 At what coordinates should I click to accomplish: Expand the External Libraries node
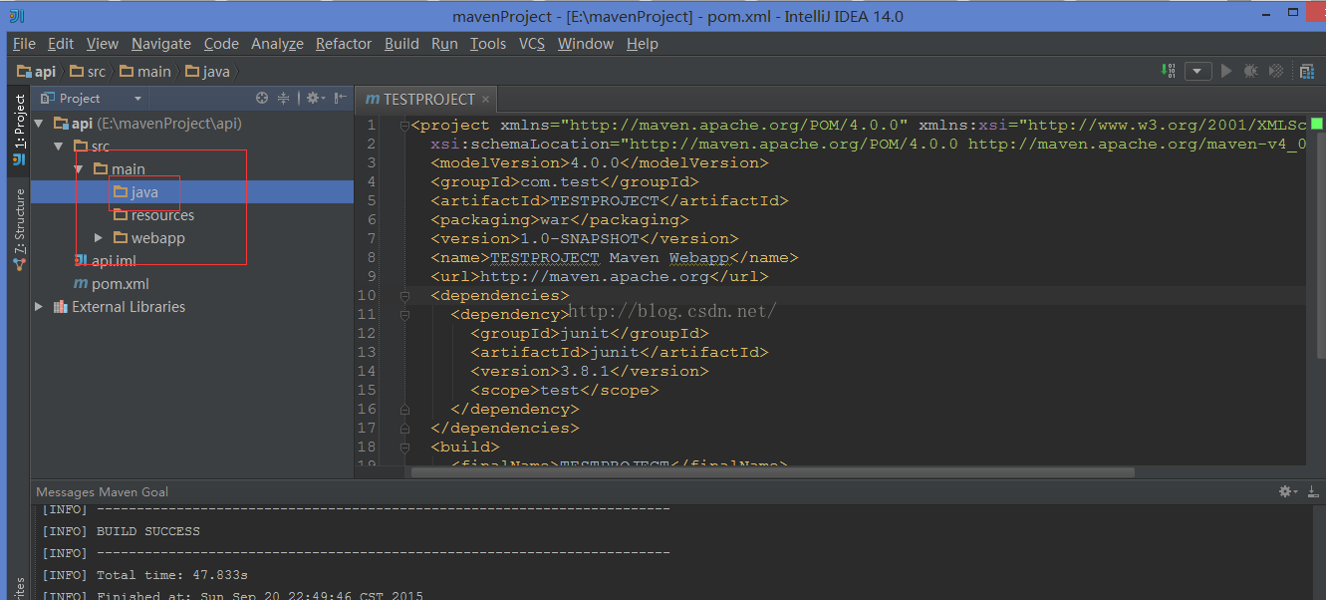click(x=39, y=307)
